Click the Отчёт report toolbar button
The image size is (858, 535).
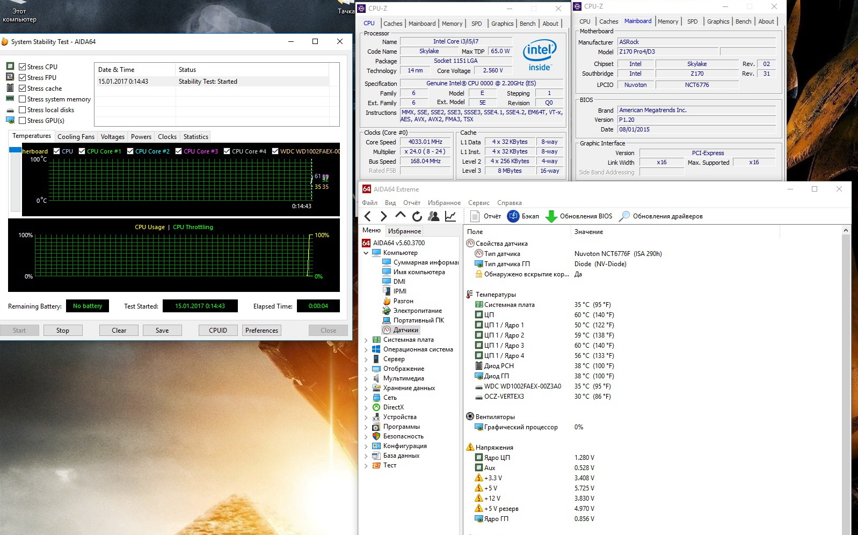[x=486, y=216]
